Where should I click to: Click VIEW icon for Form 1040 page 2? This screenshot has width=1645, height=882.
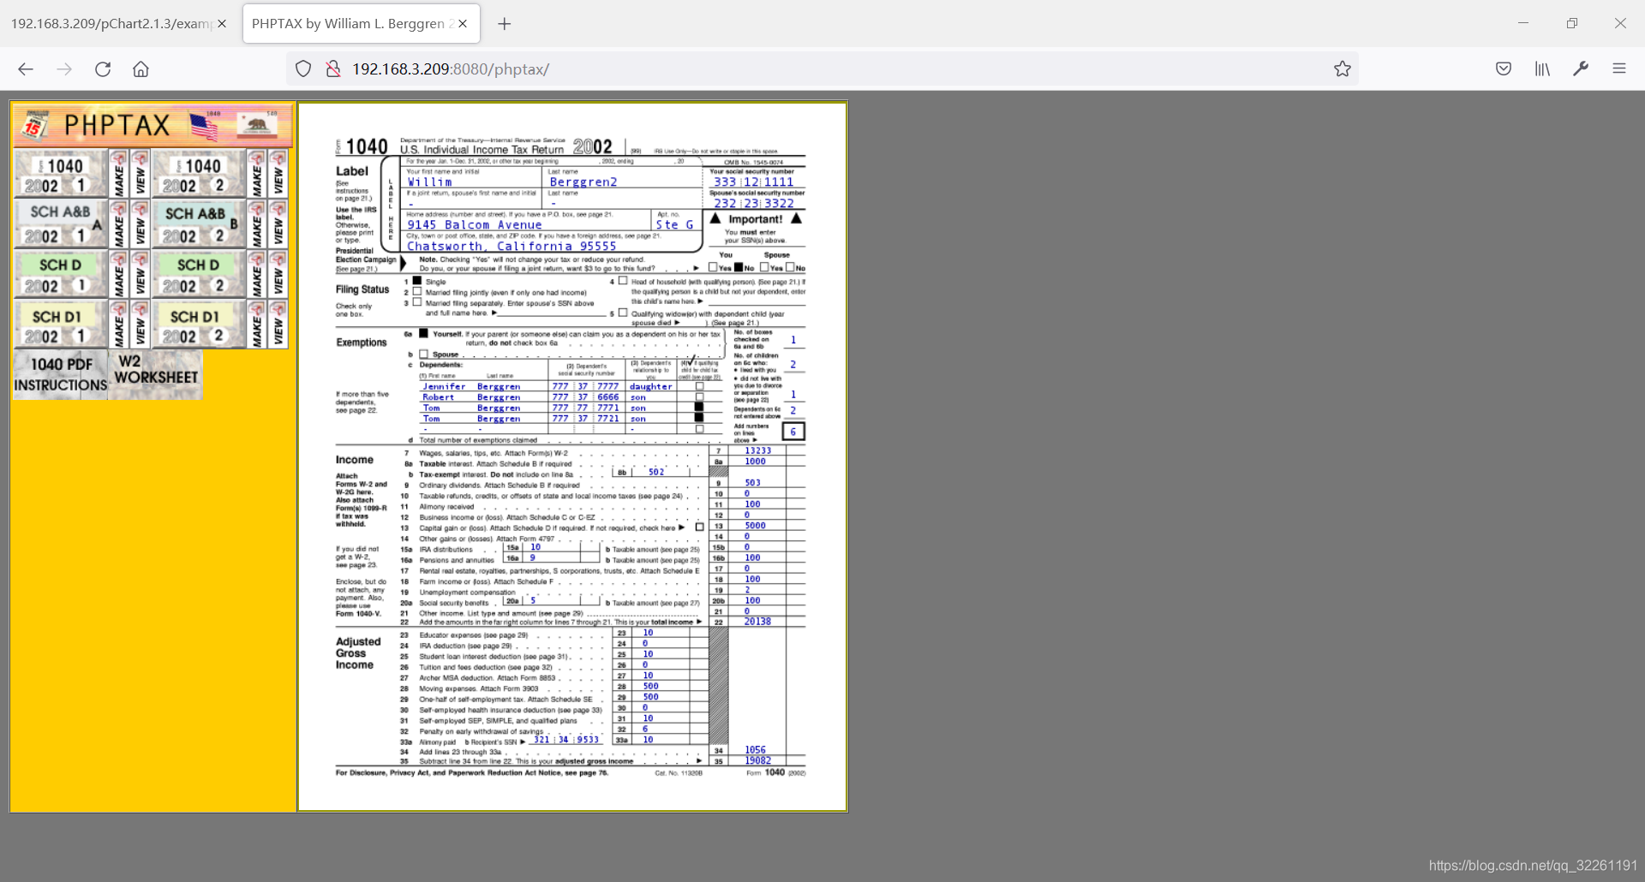(278, 174)
